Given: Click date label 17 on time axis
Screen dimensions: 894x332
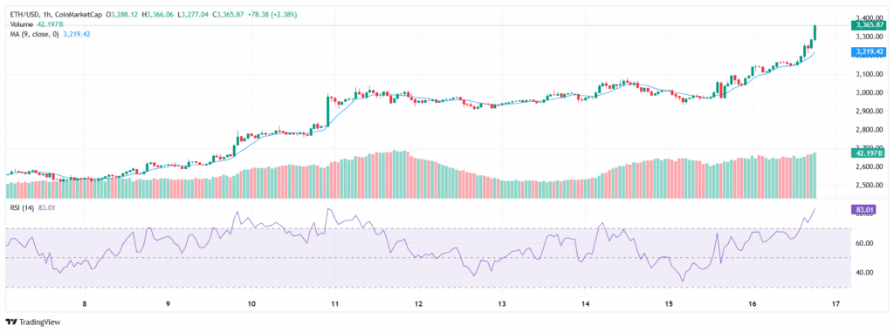Looking at the screenshot, I should pyautogui.click(x=836, y=304).
